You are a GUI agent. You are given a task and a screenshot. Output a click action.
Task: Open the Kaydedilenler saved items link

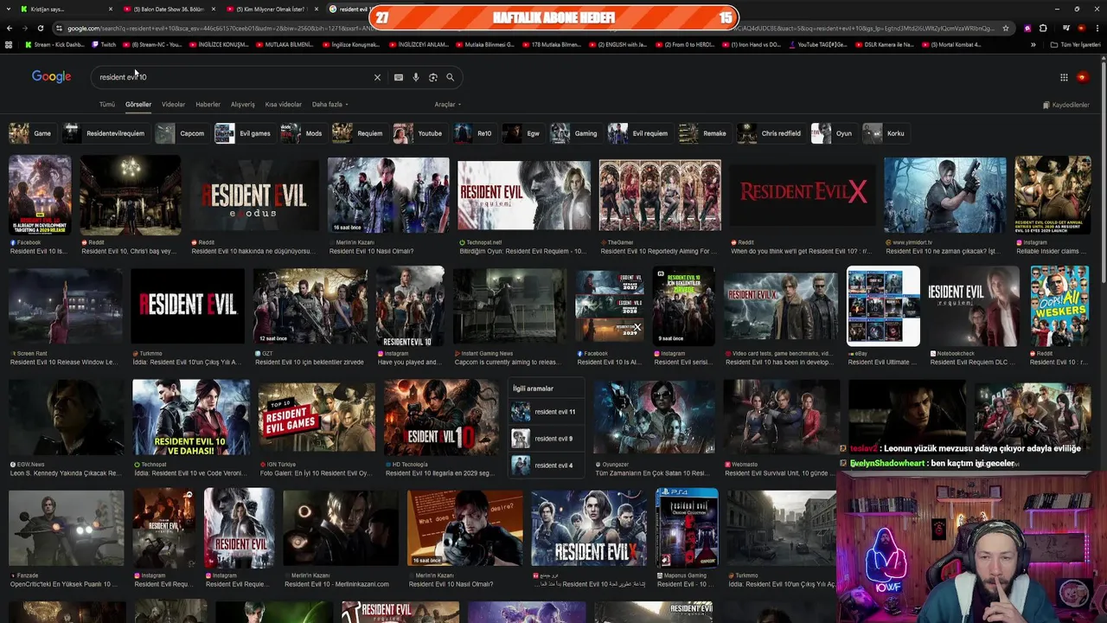pos(1065,105)
